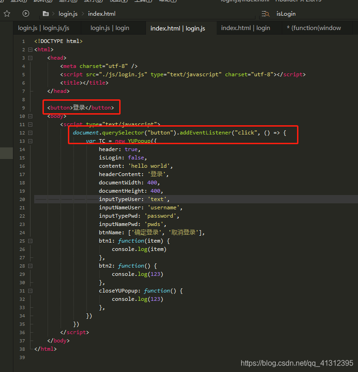Collapse the YUPopup block on line 13
The width and height of the screenshot is (358, 372).
(x=30, y=141)
